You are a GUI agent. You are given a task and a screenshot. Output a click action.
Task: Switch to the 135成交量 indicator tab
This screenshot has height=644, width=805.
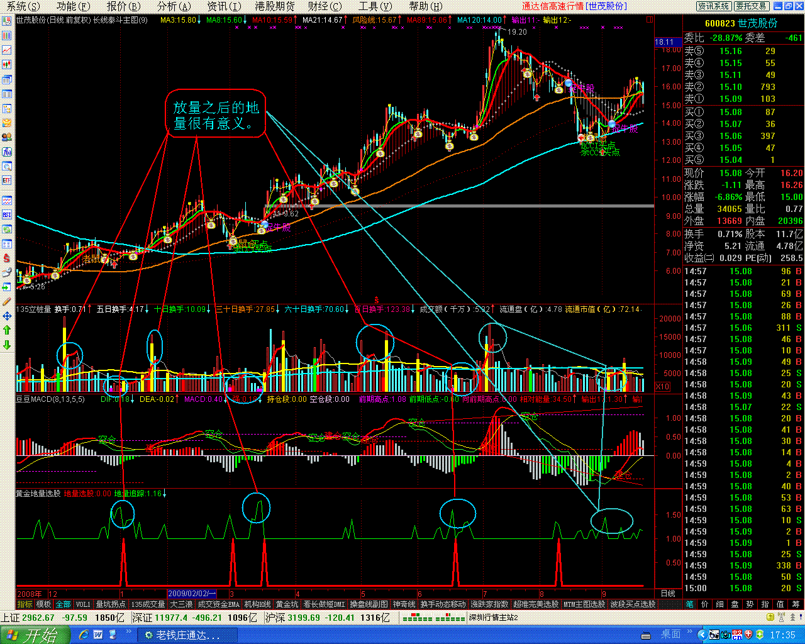click(148, 604)
